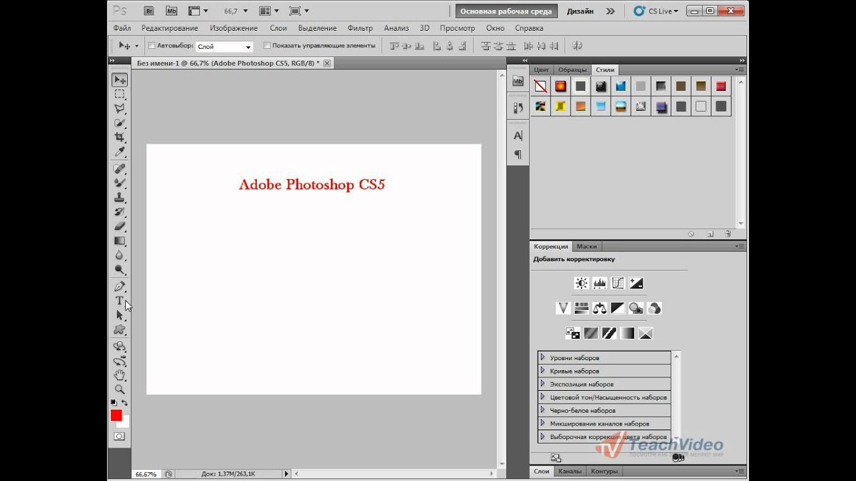Switch to Дизайн workspace

pyautogui.click(x=580, y=11)
